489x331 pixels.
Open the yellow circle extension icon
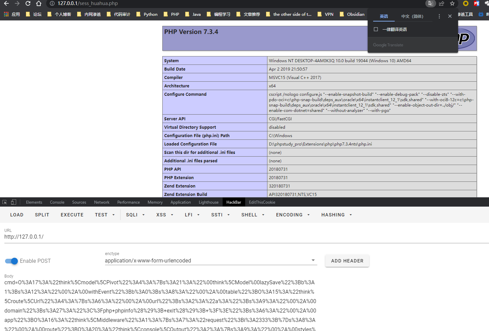(466, 3)
